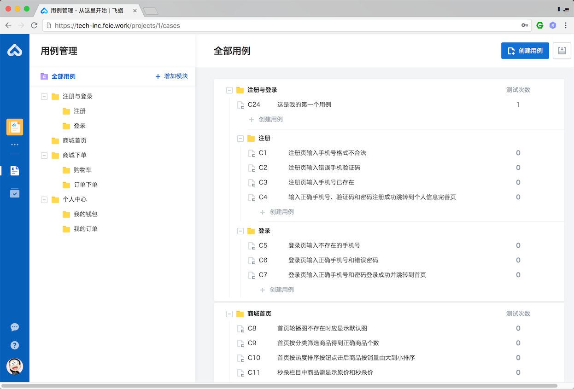Click the ellipsis more-projects icon in sidebar

[14, 145]
